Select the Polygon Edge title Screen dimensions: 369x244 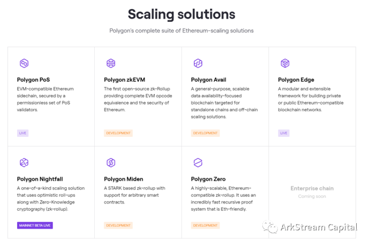(x=296, y=80)
